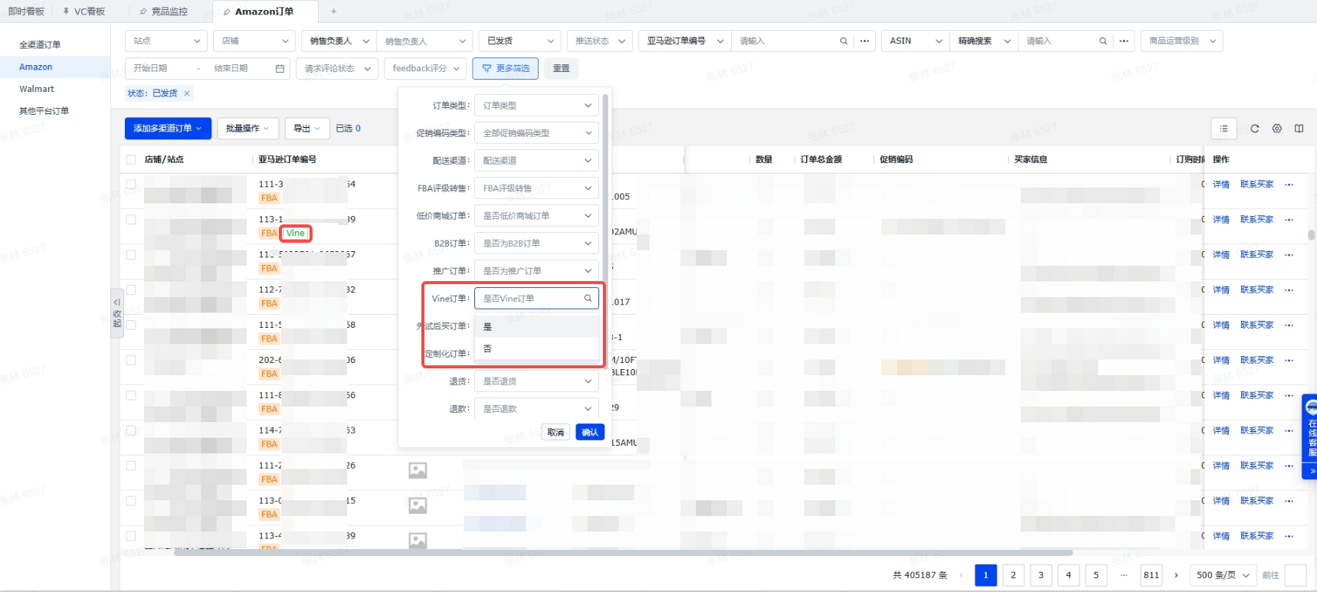This screenshot has width=1317, height=592.
Task: Click ellipsis next to order number search
Action: coord(865,41)
